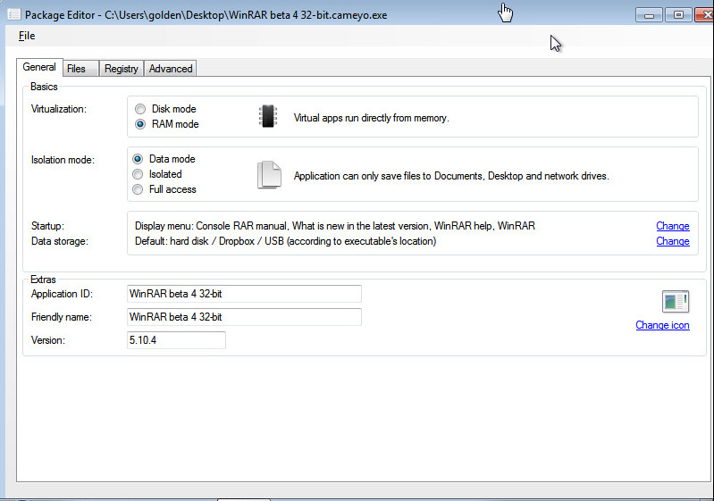Switch to the General tab
This screenshot has width=714, height=501.
click(x=39, y=67)
